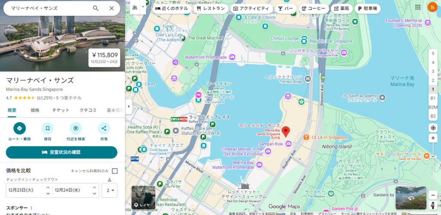
Task: Click the search magnifier icon
Action: [x=96, y=8]
